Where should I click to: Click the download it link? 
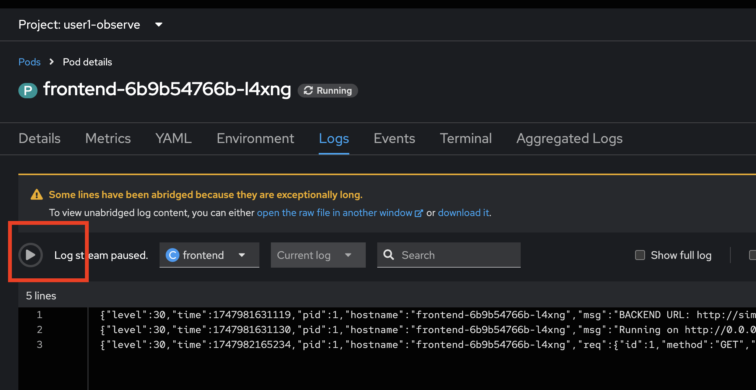coord(464,213)
